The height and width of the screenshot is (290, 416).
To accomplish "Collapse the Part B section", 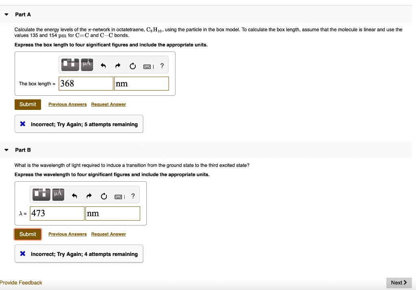I will pyautogui.click(x=6, y=150).
